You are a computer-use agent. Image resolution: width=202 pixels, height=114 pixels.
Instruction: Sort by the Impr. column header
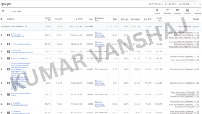click(91, 19)
